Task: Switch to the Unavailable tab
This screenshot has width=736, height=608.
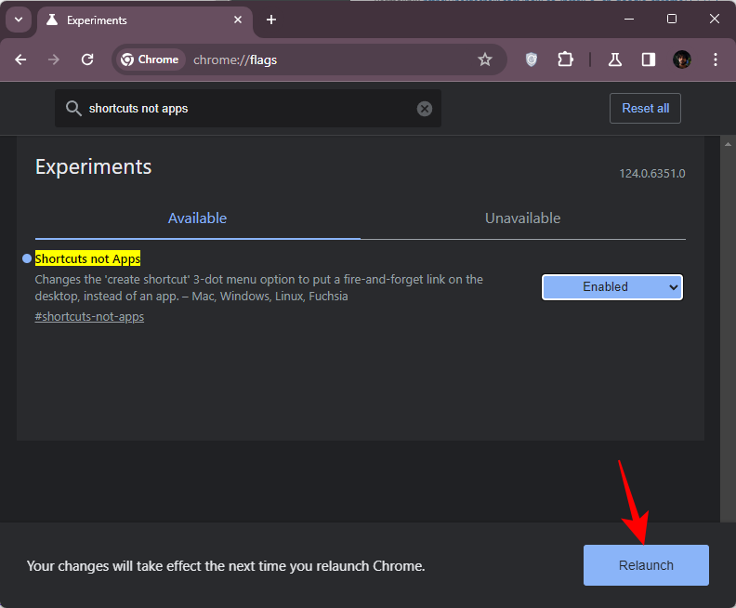Action: click(x=522, y=218)
